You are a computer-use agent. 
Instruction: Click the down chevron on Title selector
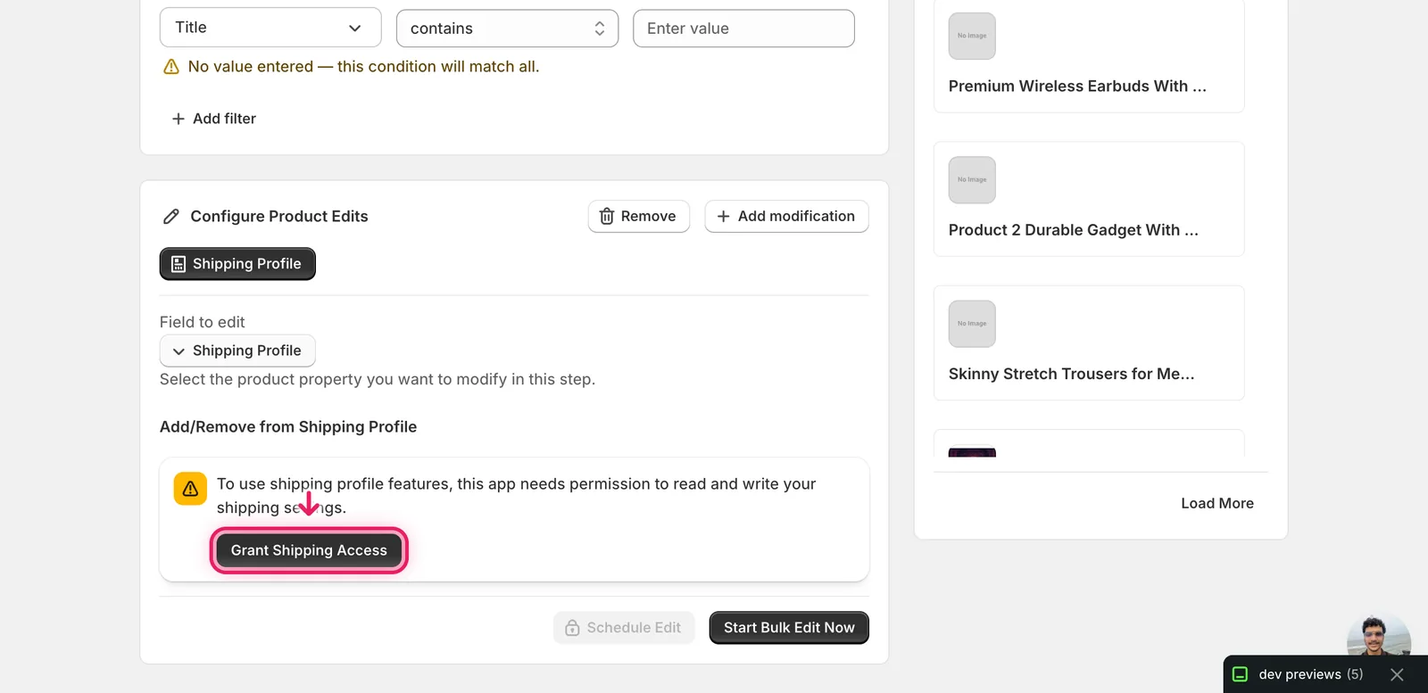coord(355,29)
